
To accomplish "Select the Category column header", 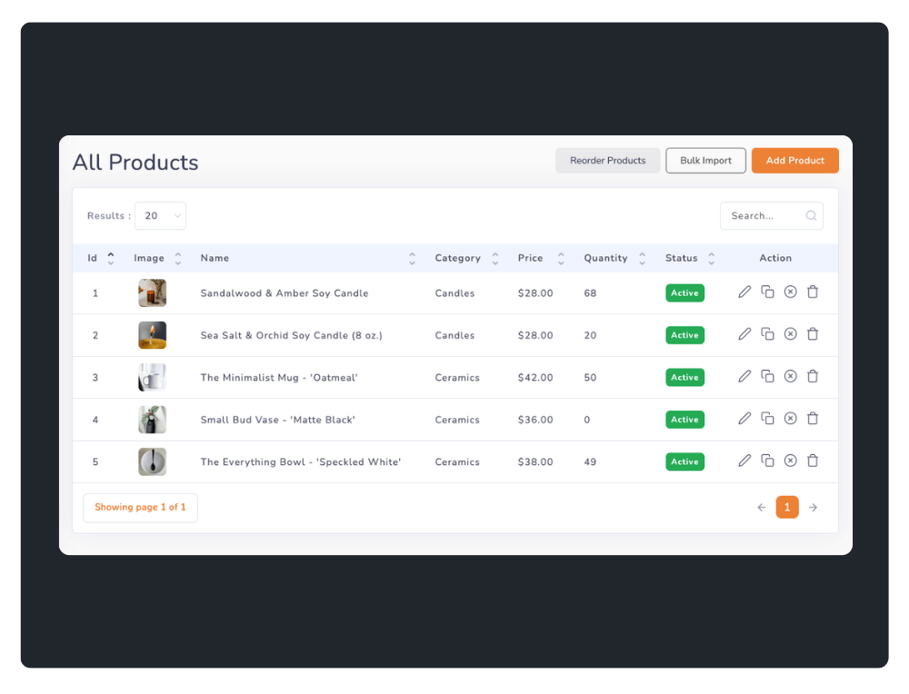I will (457, 258).
